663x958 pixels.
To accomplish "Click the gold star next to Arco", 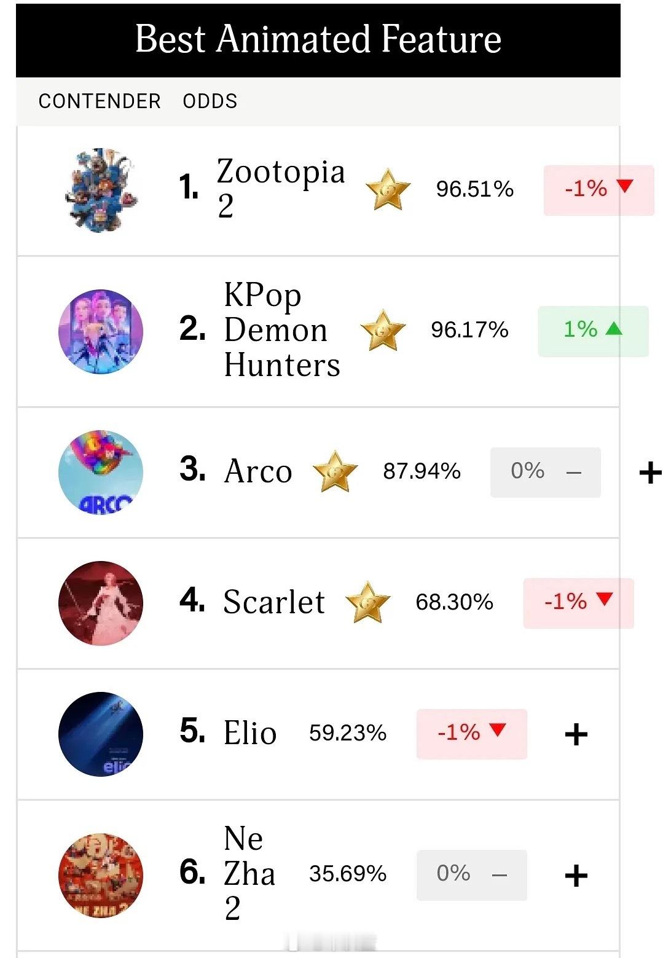I will click(335, 471).
